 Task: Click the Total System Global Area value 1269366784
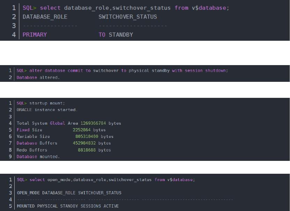point(93,123)
